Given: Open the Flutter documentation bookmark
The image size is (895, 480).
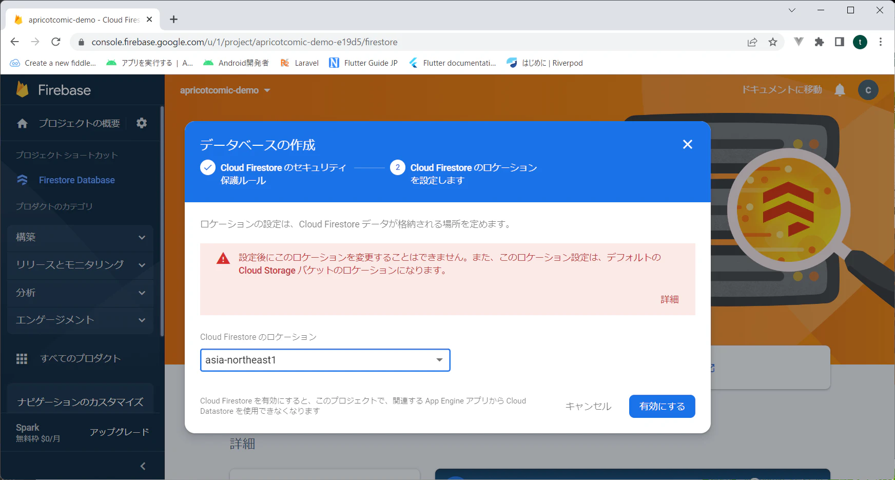Looking at the screenshot, I should (452, 63).
